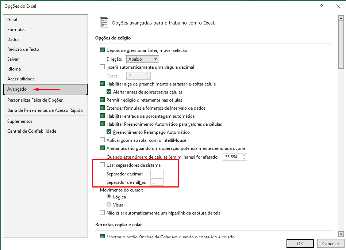Uncheck 'Alertar usuário quando uma operação' checkbox
This screenshot has width=346, height=250.
tap(103, 148)
